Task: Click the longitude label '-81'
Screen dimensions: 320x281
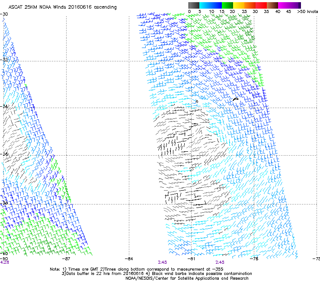Action: click(x=191, y=259)
